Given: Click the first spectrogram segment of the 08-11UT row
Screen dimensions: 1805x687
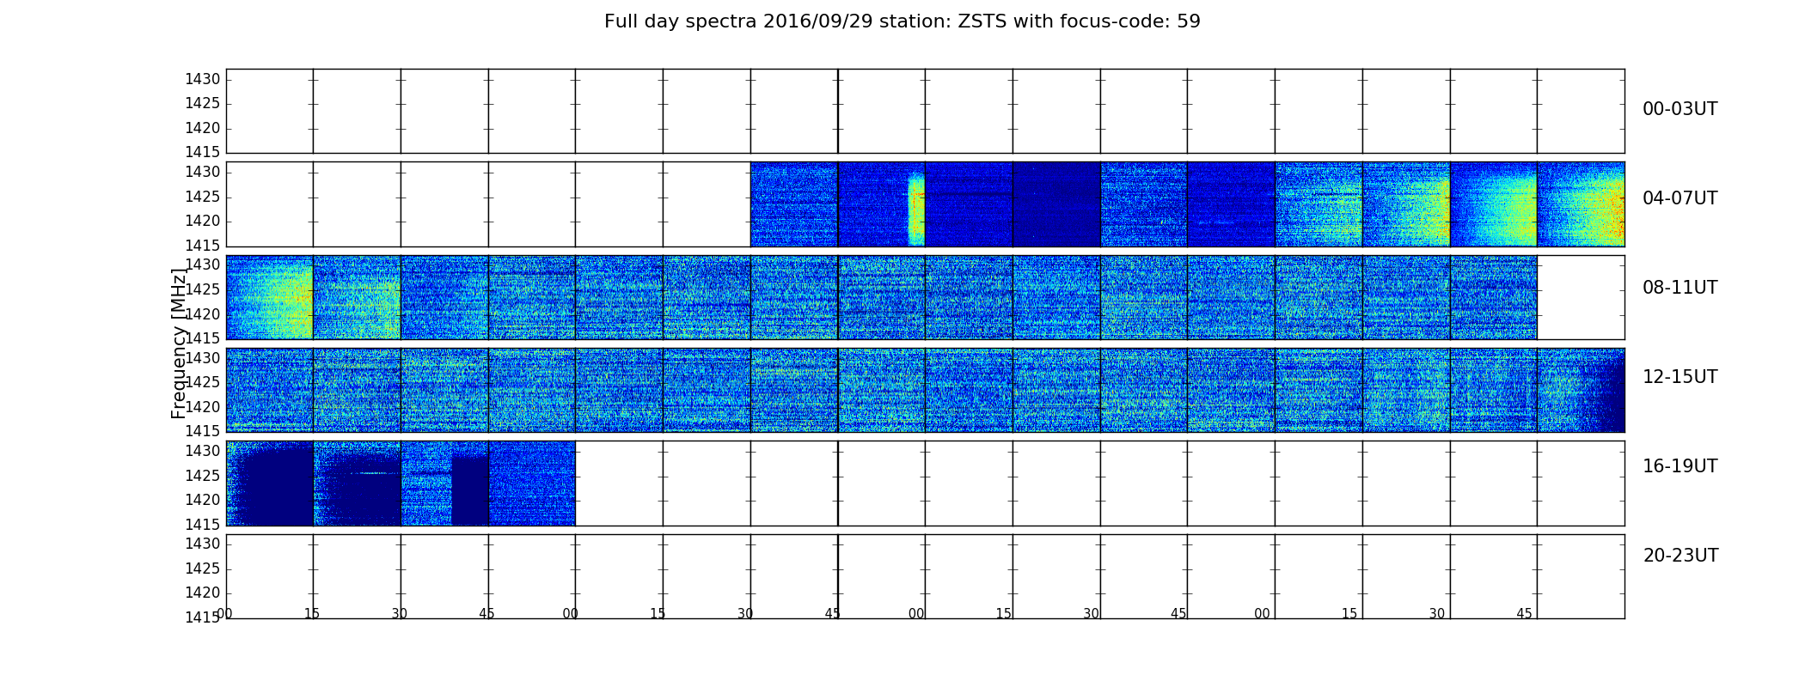Looking at the screenshot, I should coord(270,297).
